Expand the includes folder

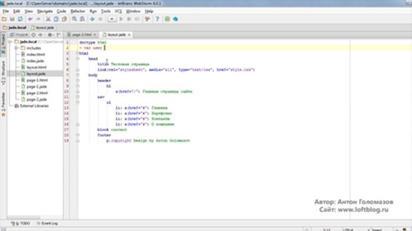coord(16,48)
